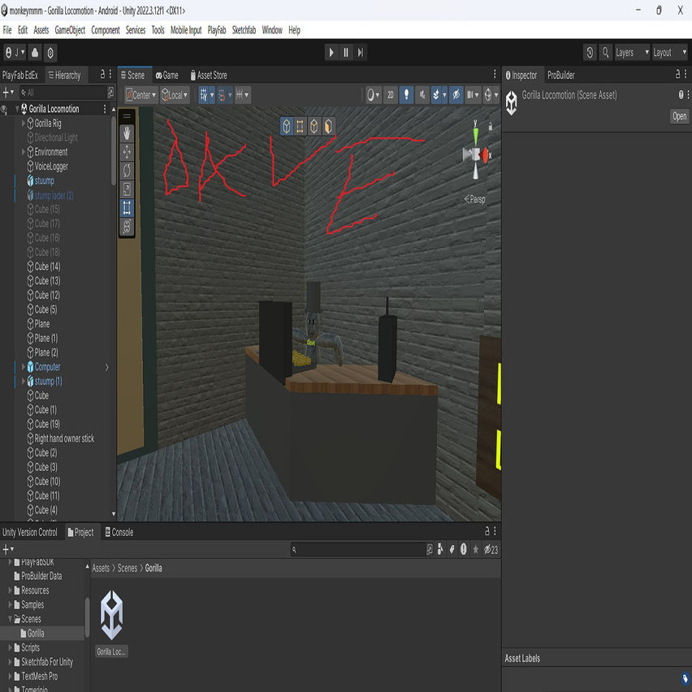Select the combined Transform tool

(x=127, y=226)
